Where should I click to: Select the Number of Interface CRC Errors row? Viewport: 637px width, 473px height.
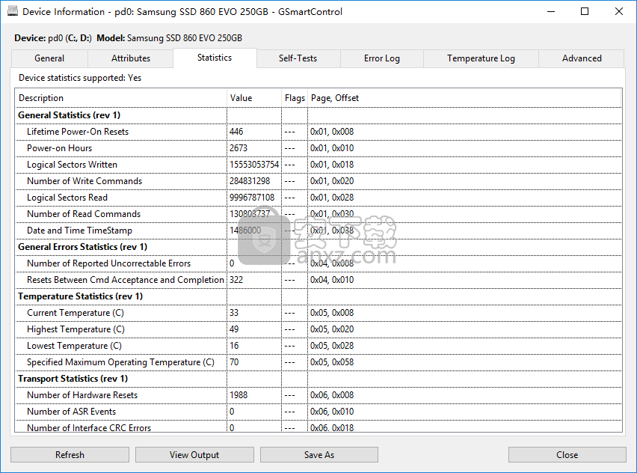(x=318, y=427)
